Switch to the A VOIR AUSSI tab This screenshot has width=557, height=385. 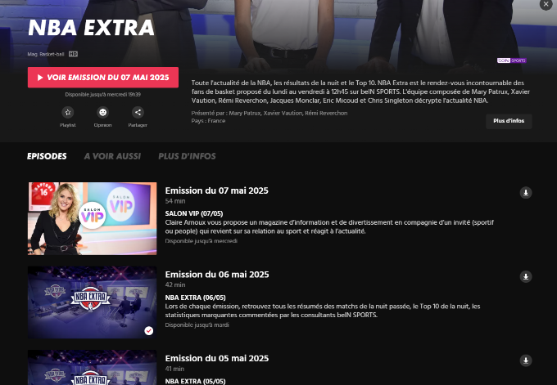tap(112, 156)
